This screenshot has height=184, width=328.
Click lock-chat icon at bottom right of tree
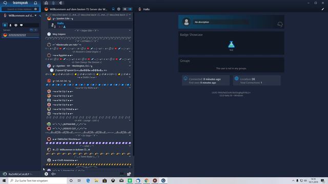(x=129, y=174)
